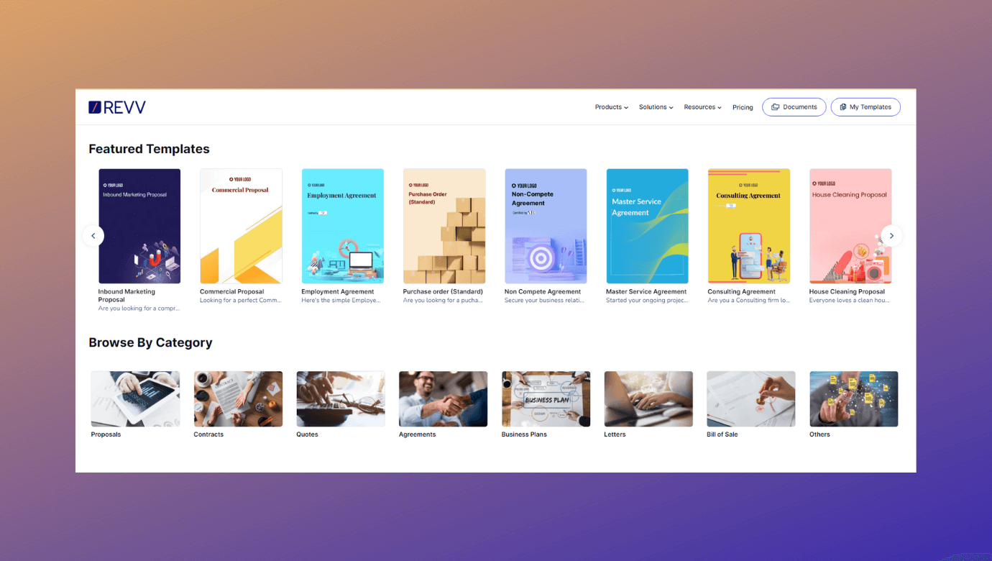This screenshot has height=561, width=992.
Task: Browse the Letters category image
Action: (x=648, y=399)
